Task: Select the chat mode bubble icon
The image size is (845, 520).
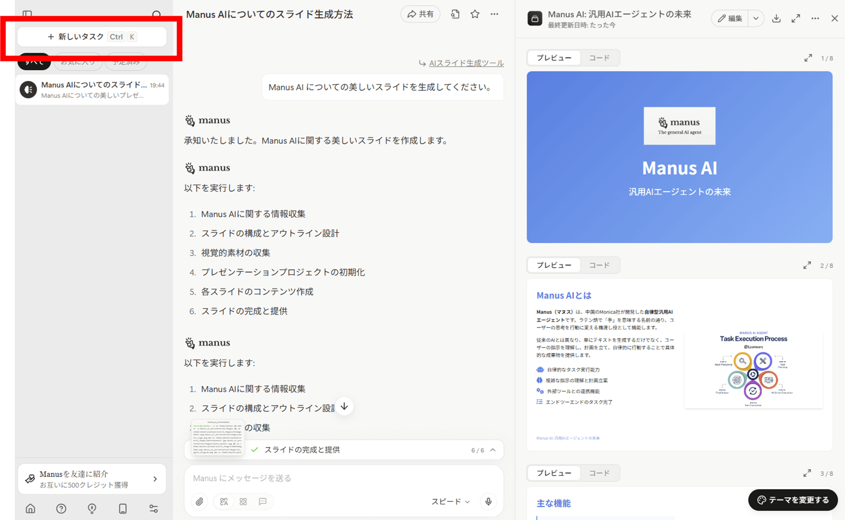Action: tap(263, 502)
